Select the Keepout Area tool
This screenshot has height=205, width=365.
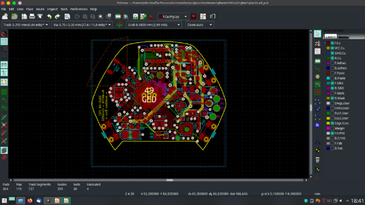click(x=318, y=92)
